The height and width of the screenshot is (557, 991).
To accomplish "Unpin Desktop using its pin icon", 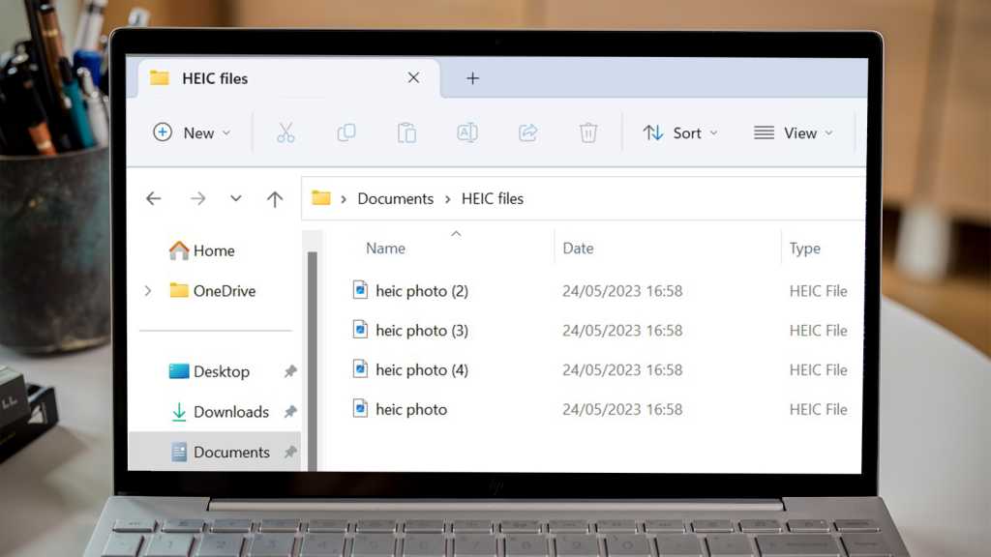I will coord(290,371).
